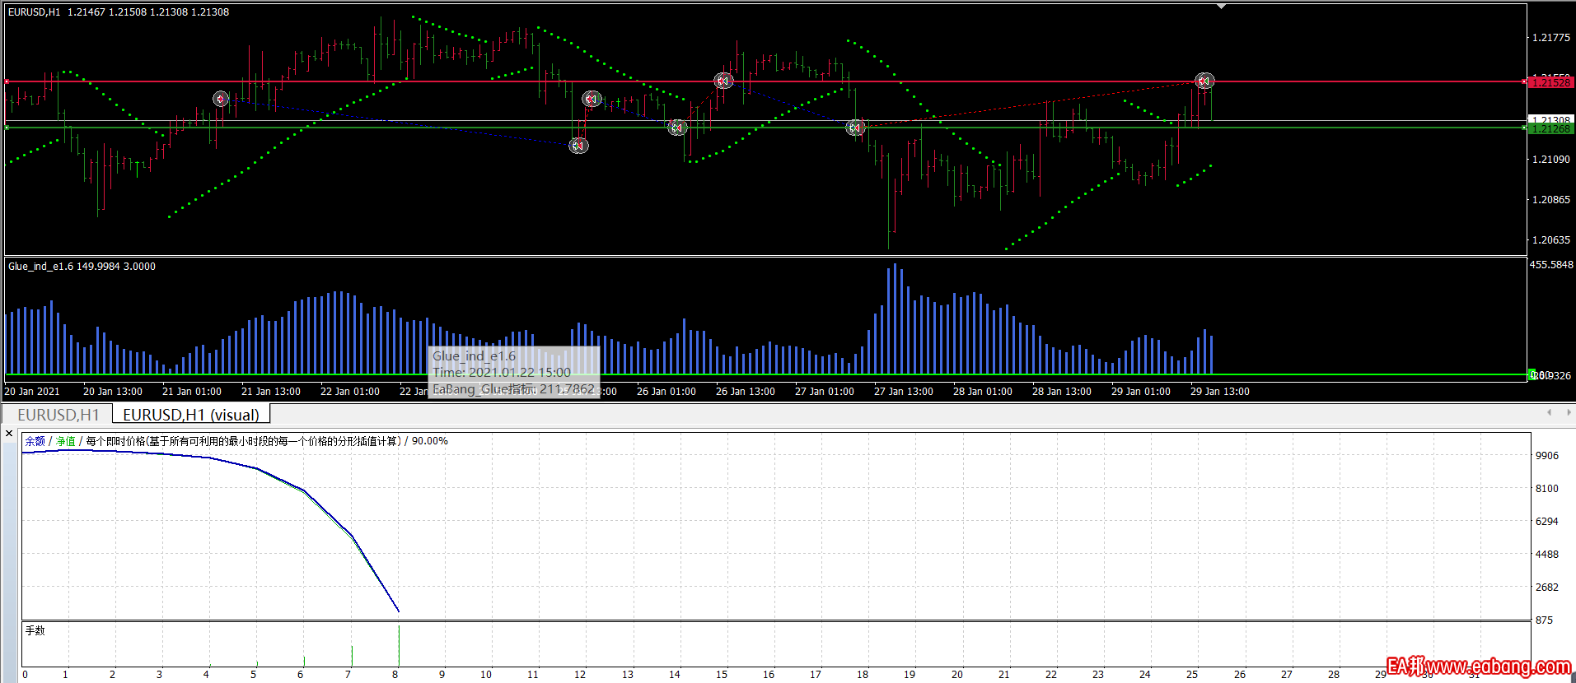The height and width of the screenshot is (683, 1576).
Task: Click the red 1.21528 price level label
Action: pyautogui.click(x=1551, y=82)
